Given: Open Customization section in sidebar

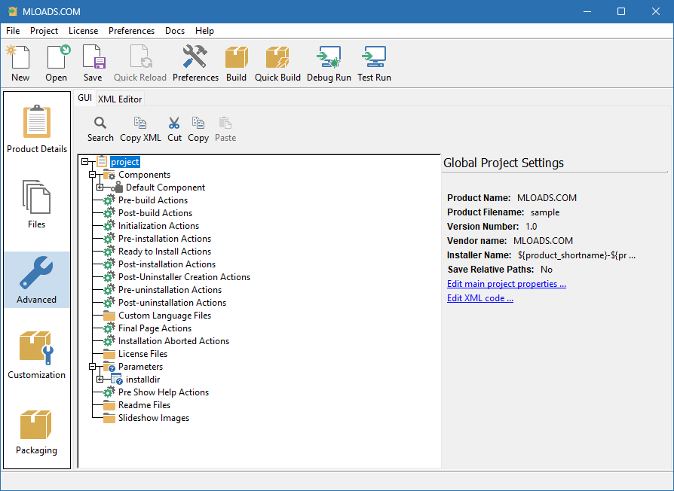Looking at the screenshot, I should pos(37,355).
